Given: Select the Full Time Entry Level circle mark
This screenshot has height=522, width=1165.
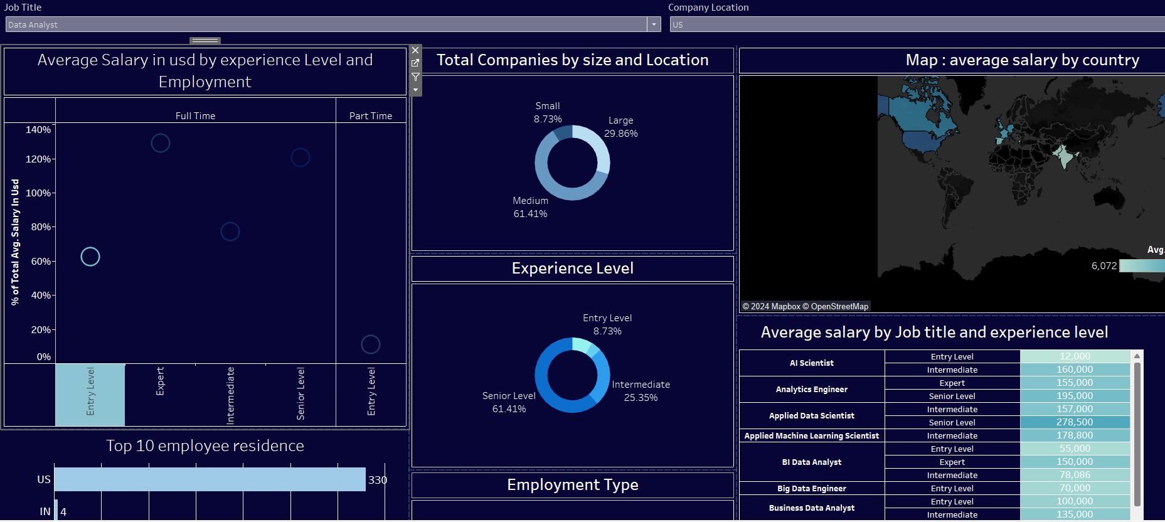Looking at the screenshot, I should pyautogui.click(x=90, y=257).
